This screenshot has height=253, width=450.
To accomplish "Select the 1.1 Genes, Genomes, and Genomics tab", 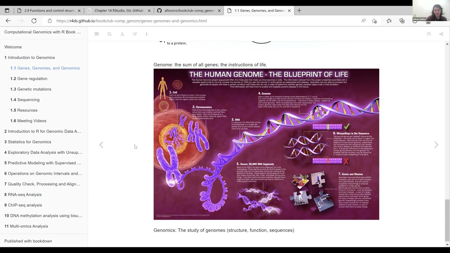I will coord(259,11).
